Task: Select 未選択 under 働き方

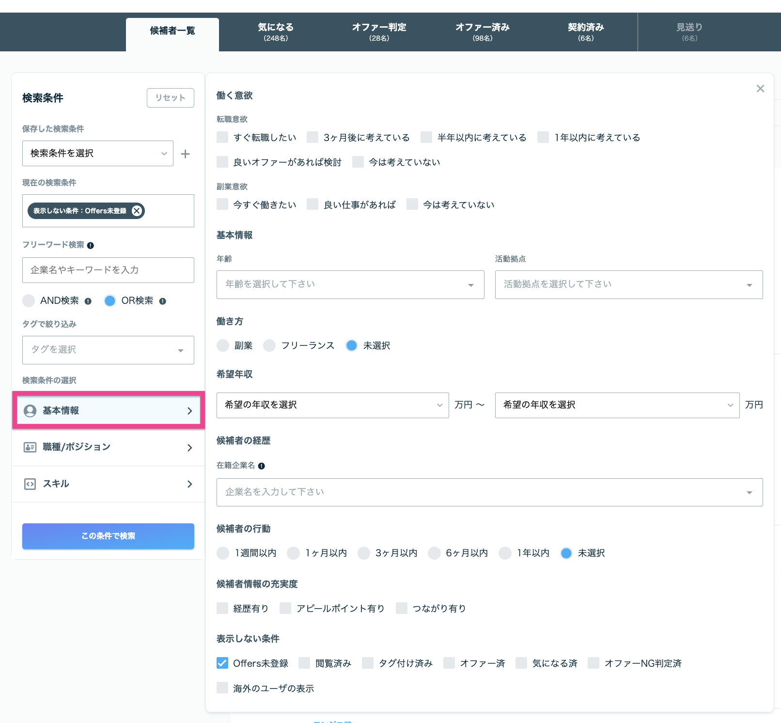Action: pos(352,346)
